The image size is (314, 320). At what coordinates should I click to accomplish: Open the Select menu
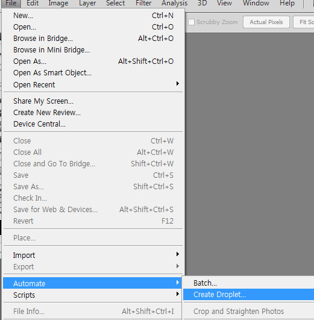pos(115,4)
